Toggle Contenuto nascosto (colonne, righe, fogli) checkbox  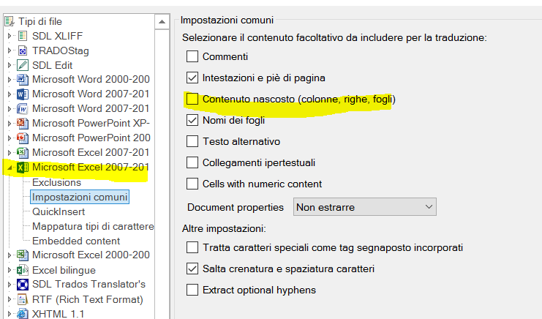(x=192, y=99)
